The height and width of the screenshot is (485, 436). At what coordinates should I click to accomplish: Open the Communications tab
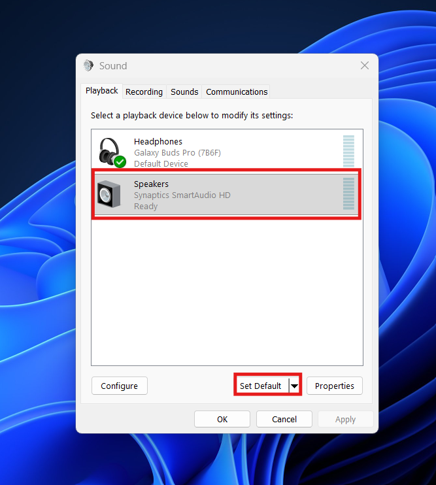[x=237, y=92]
